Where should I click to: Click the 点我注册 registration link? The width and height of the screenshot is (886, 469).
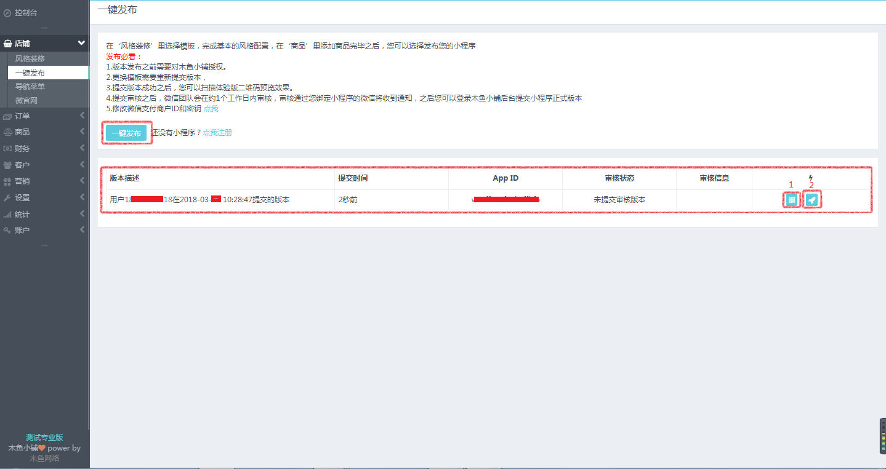pyautogui.click(x=217, y=132)
